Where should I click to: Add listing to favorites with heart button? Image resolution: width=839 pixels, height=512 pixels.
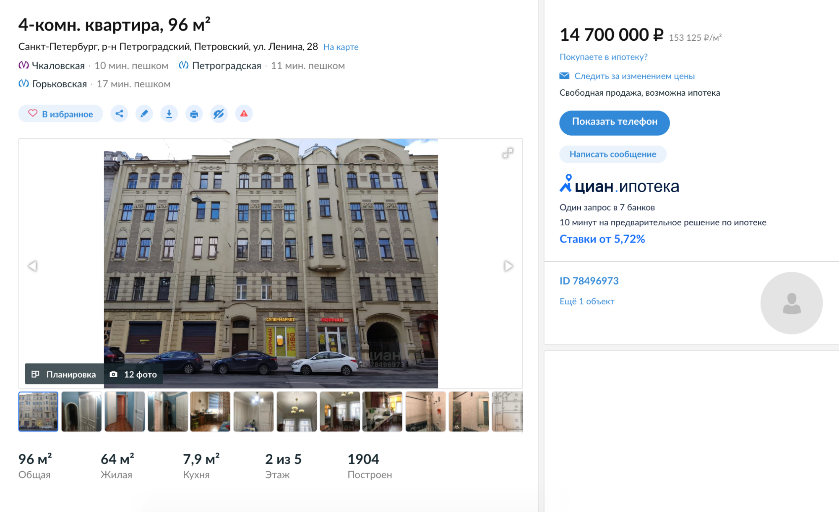coord(60,114)
